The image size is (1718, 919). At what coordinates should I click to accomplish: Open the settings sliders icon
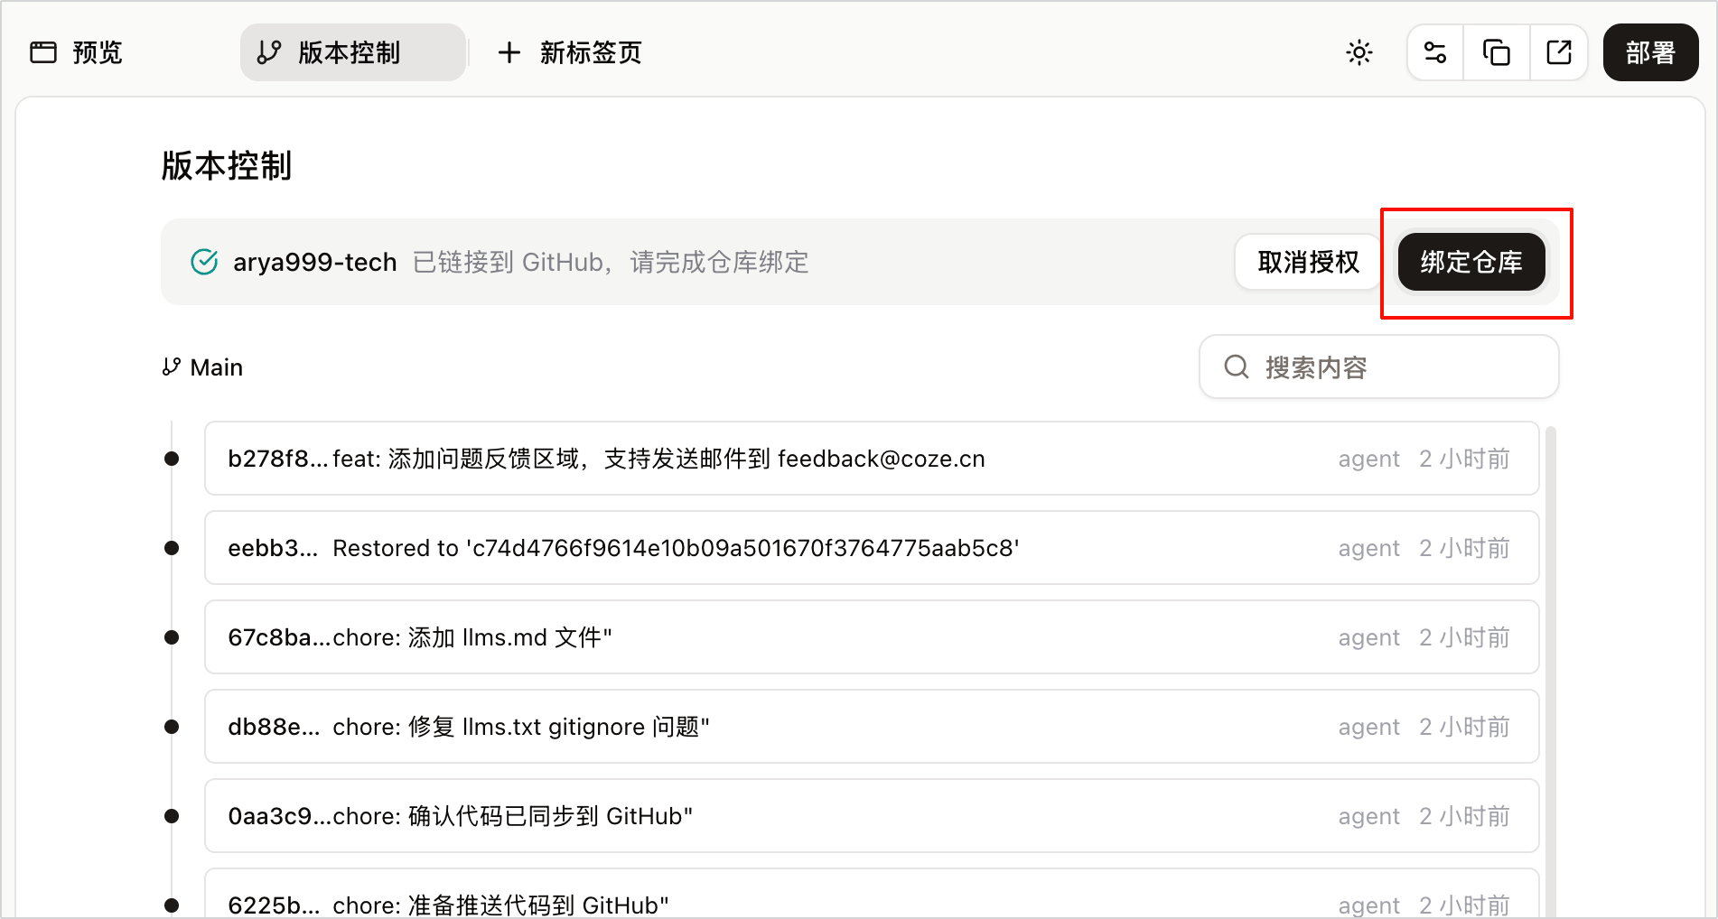[x=1435, y=52]
